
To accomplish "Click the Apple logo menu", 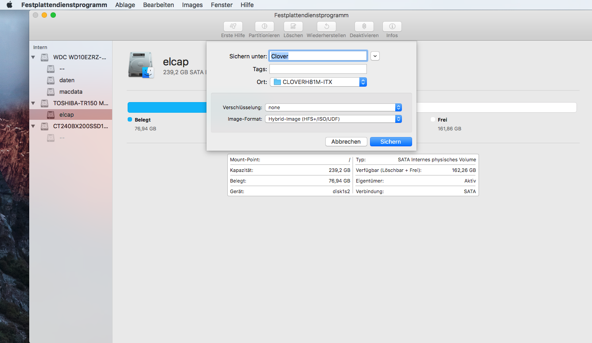I will (x=9, y=5).
